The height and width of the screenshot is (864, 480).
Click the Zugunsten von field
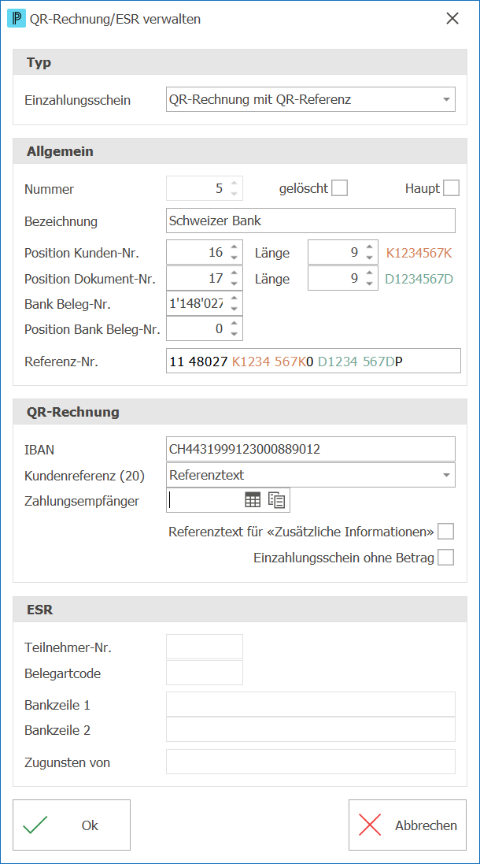click(x=311, y=762)
